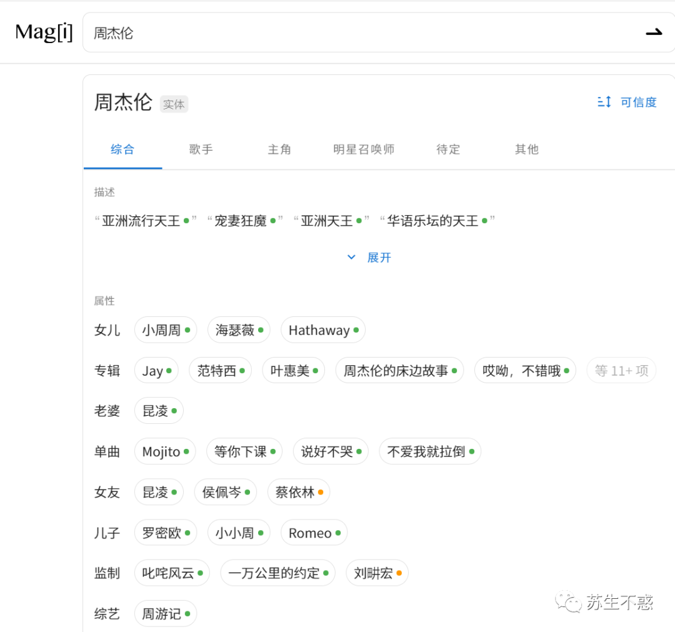Open single tag 不爱我就拉倒

coord(430,451)
